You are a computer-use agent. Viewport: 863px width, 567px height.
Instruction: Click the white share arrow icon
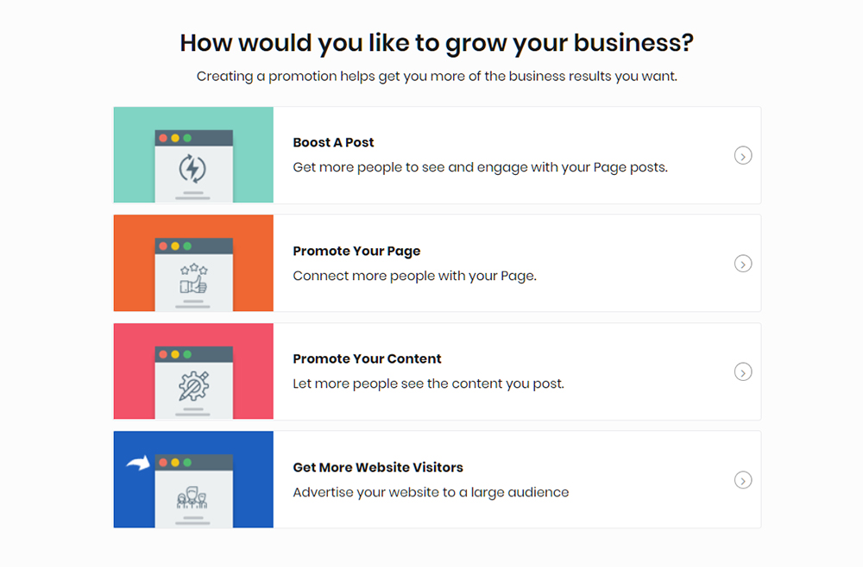point(137,464)
